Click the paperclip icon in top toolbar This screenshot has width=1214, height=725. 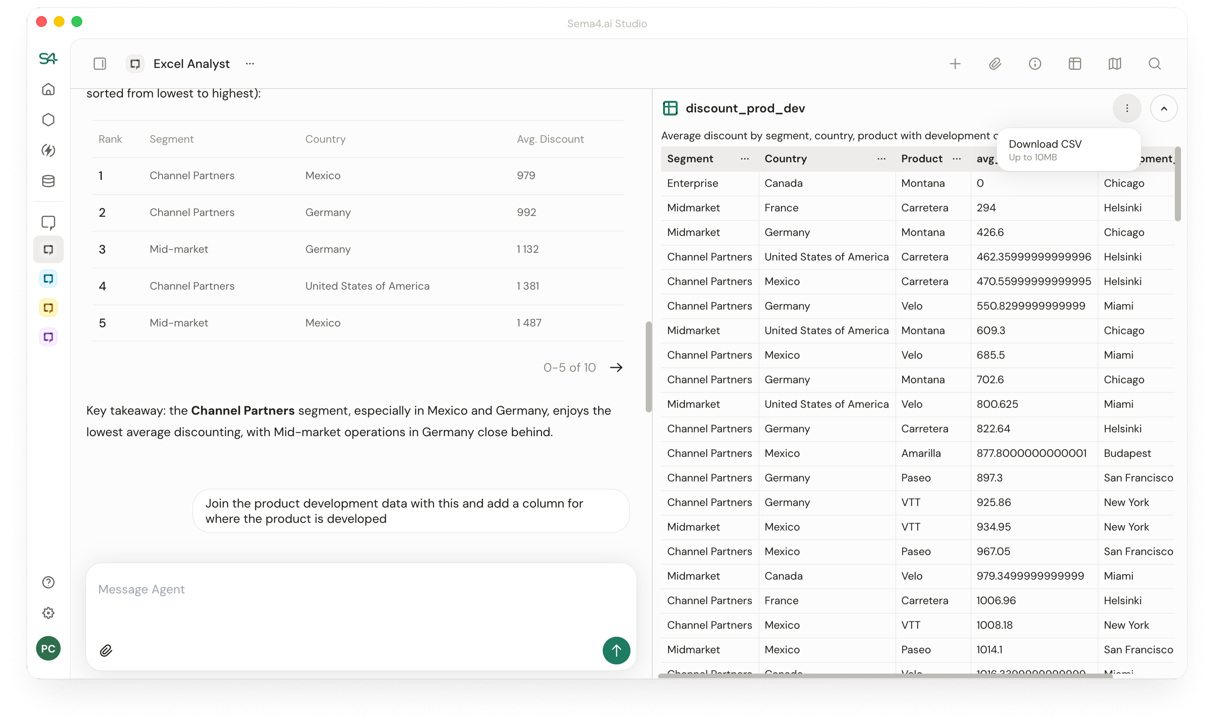(x=995, y=64)
